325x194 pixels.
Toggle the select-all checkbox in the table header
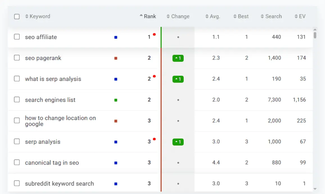[x=17, y=16]
